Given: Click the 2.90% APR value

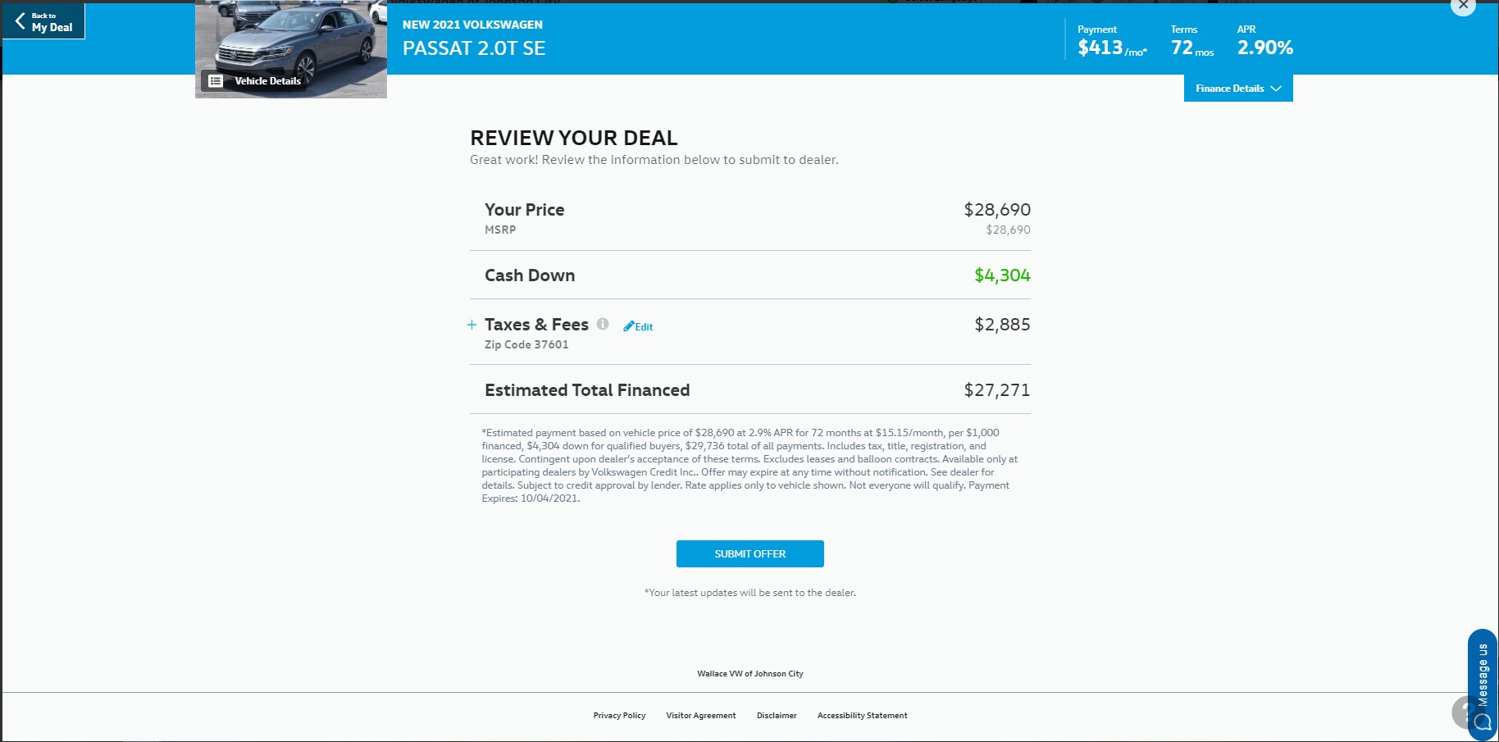Looking at the screenshot, I should click(x=1265, y=48).
